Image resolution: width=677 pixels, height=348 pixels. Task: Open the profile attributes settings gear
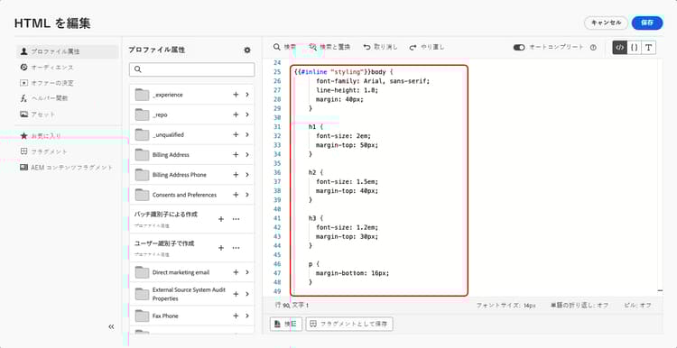[x=247, y=50]
